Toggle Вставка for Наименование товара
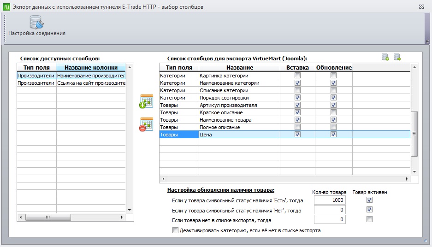The height and width of the screenshot is (247, 432). tap(297, 120)
